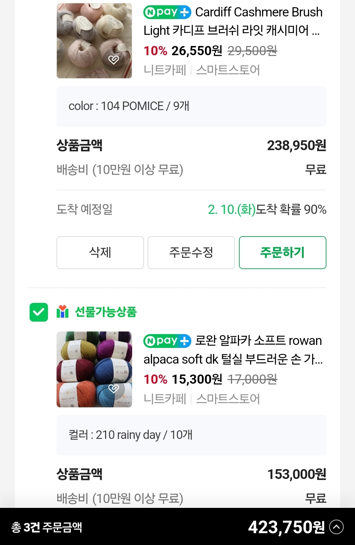Tap Npay+ badge on Cardiff Cashmere item

167,12
